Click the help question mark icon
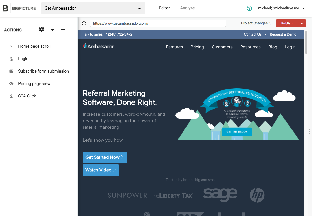 [x=249, y=8]
